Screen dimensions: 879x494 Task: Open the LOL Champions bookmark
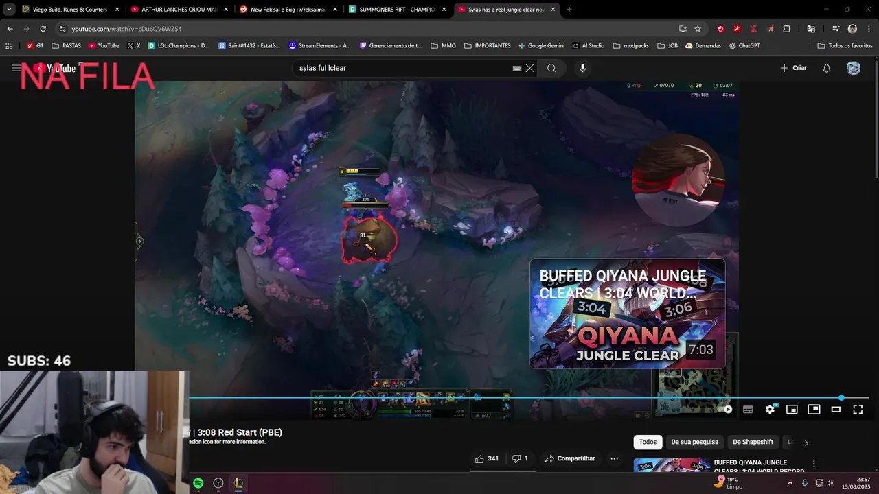pyautogui.click(x=179, y=46)
